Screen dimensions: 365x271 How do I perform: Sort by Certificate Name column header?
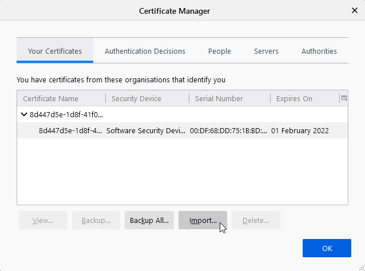(61, 98)
